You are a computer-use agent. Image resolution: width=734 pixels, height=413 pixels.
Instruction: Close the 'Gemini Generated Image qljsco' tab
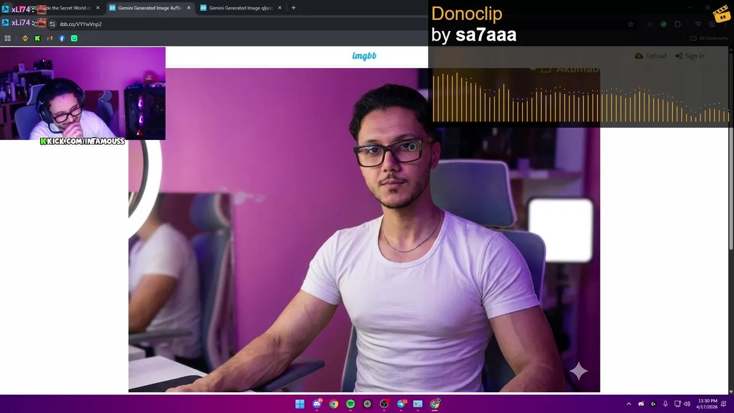pos(280,8)
